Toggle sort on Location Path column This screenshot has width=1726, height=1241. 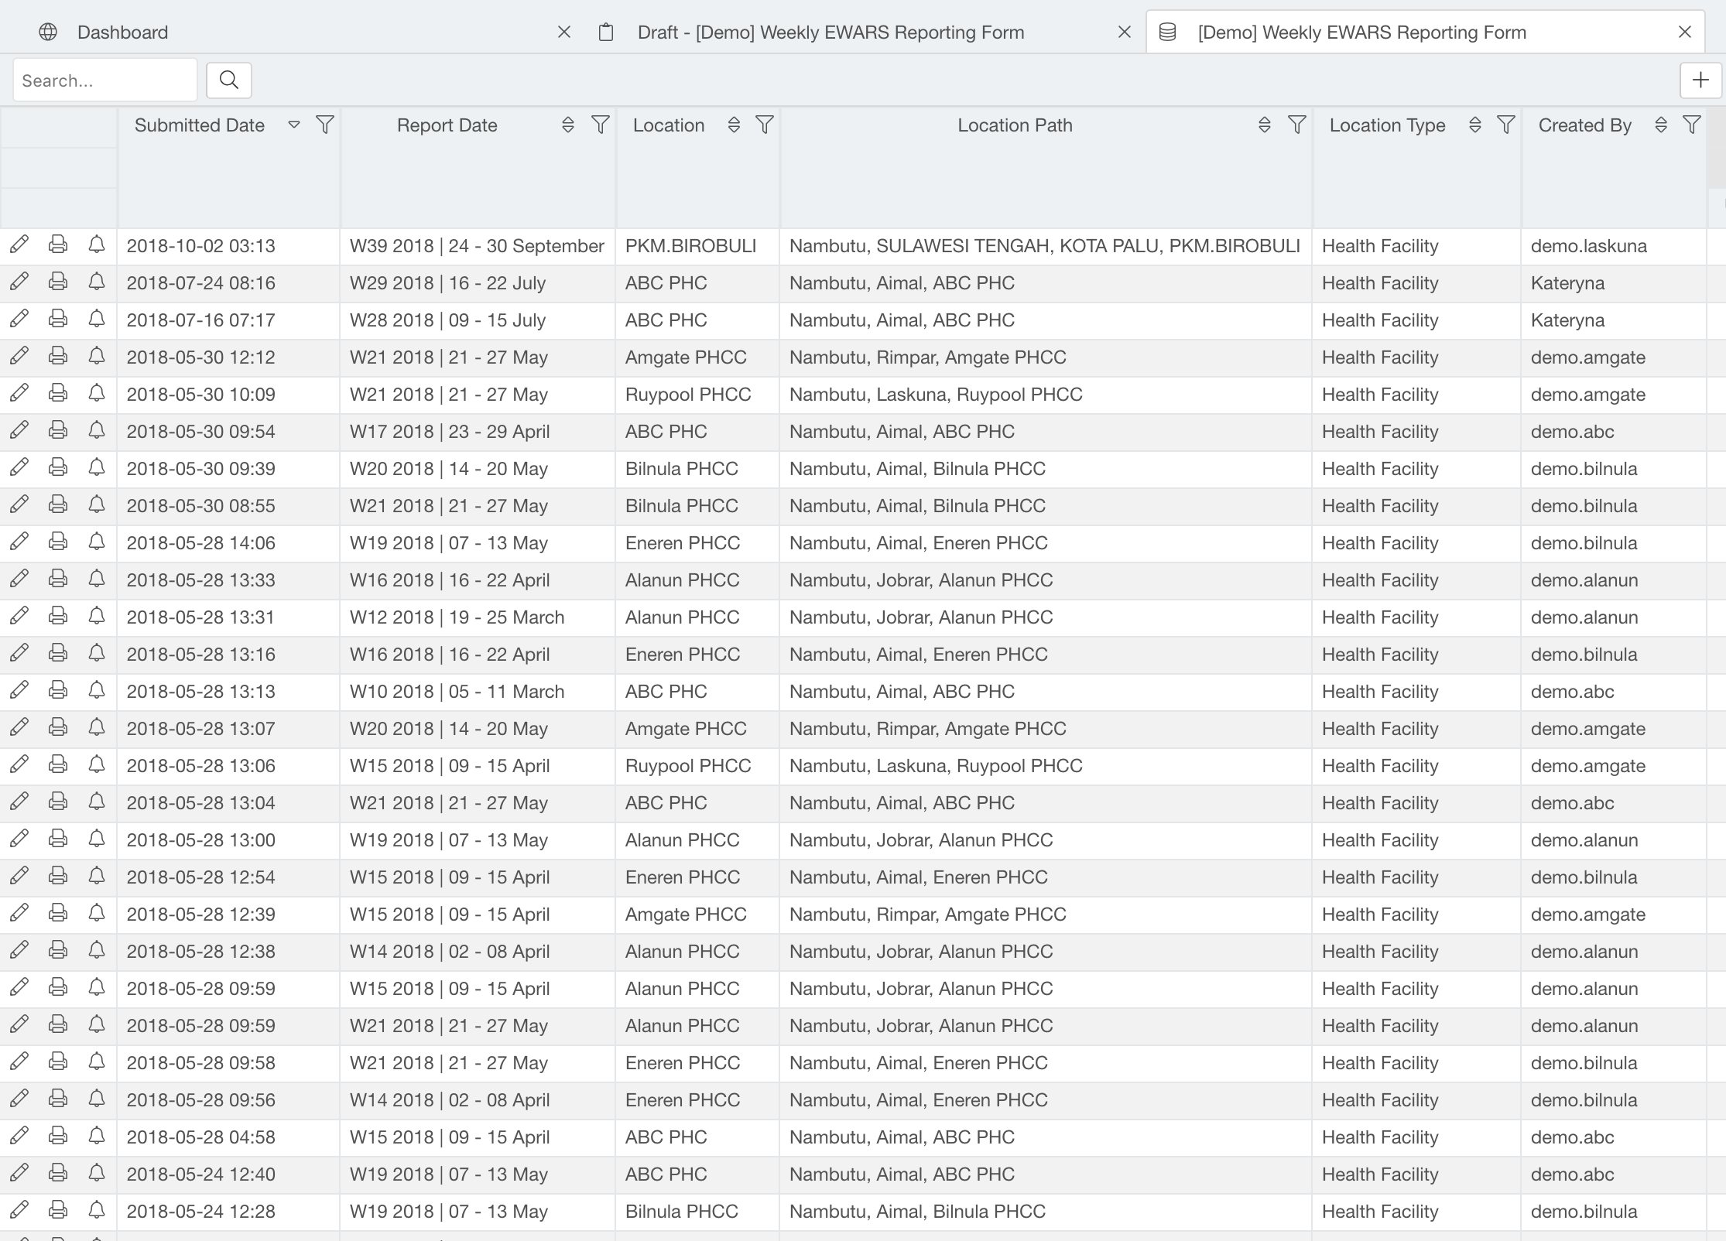(x=1265, y=125)
